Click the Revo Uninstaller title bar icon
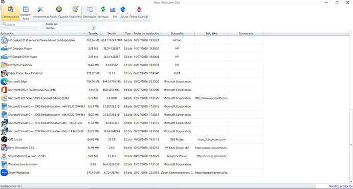The image size is (353, 189). [3, 2]
